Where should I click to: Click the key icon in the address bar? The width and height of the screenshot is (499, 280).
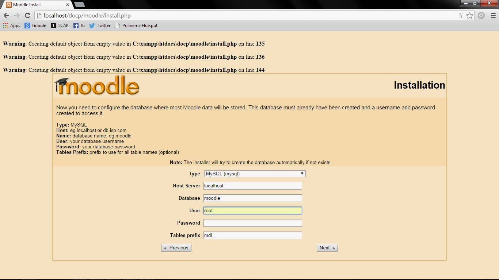(x=461, y=16)
